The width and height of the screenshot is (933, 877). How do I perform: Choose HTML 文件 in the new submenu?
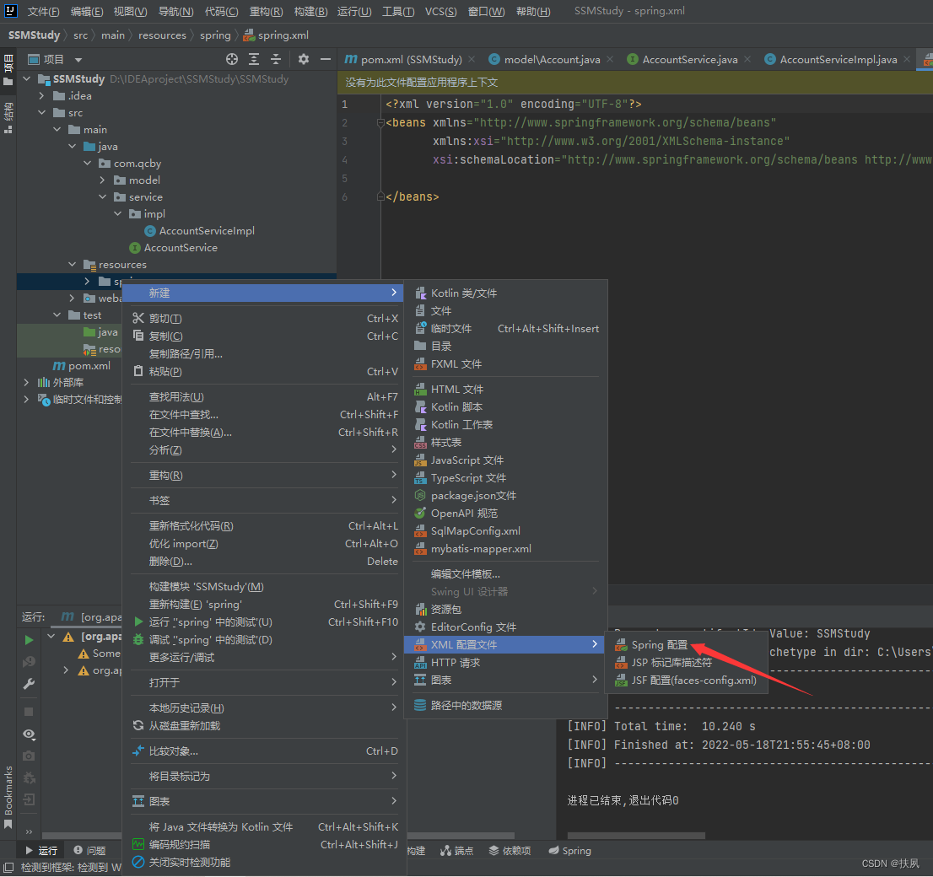pos(506,389)
